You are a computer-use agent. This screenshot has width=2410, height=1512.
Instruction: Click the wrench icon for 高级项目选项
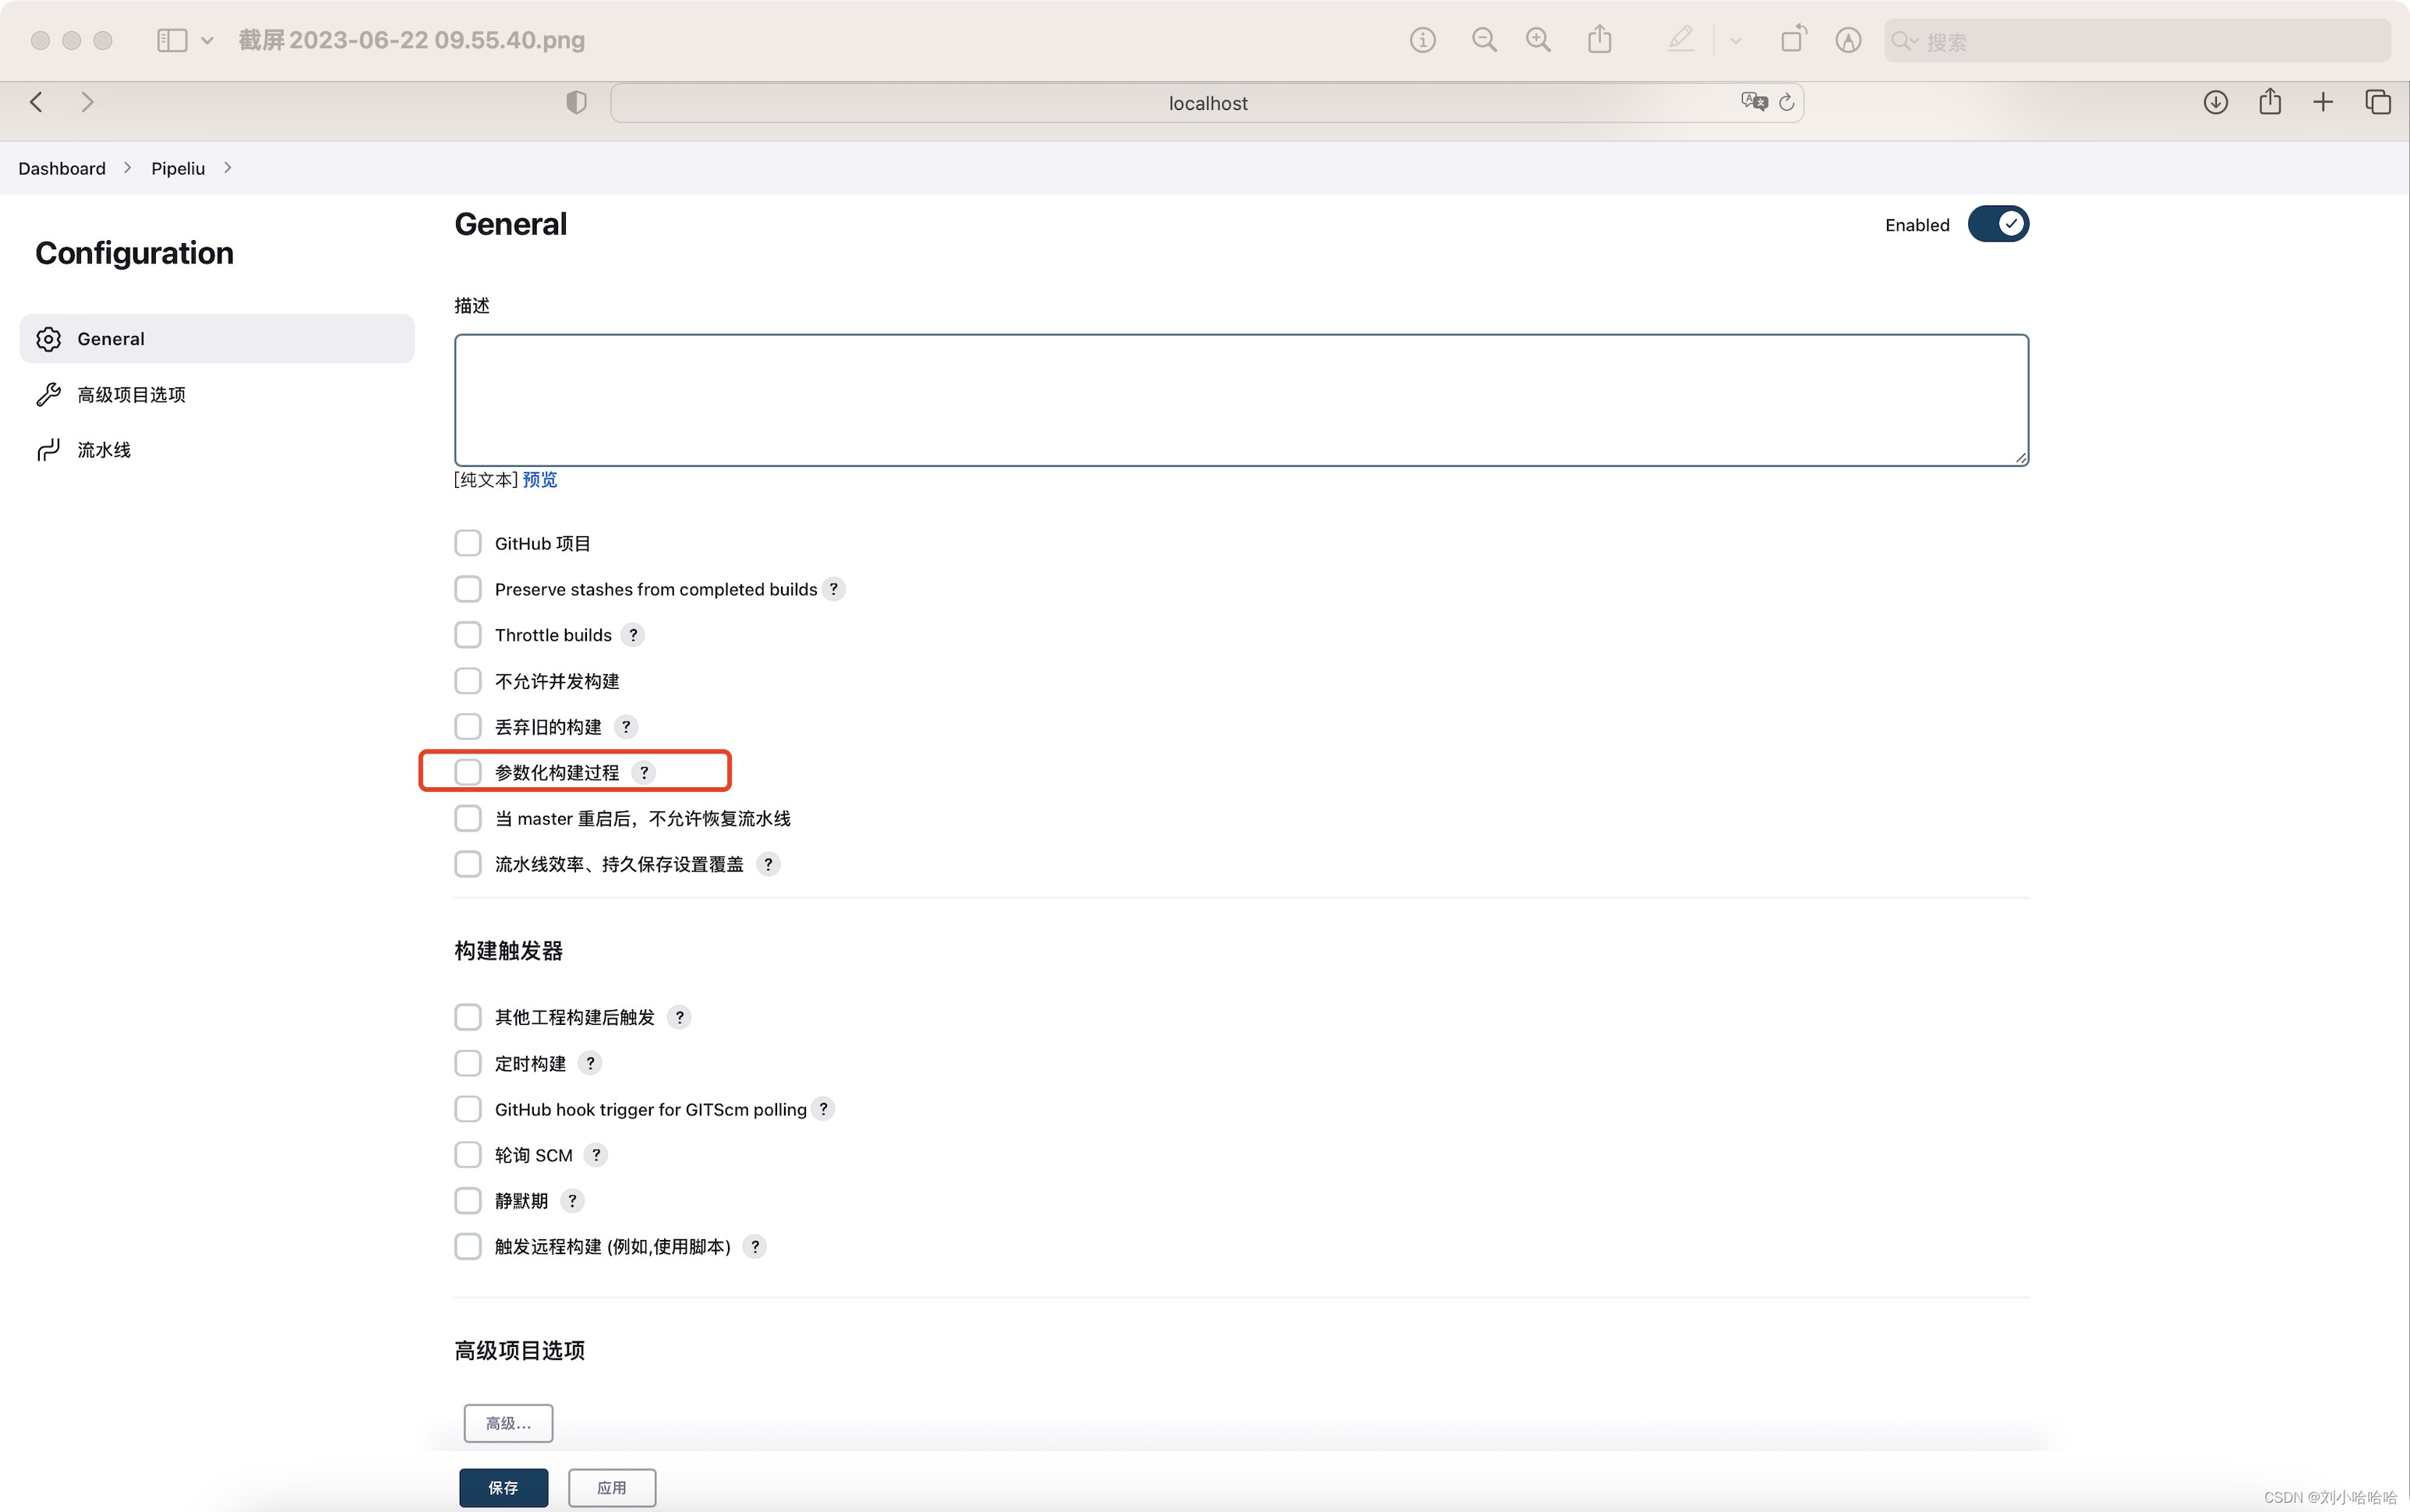tap(48, 395)
